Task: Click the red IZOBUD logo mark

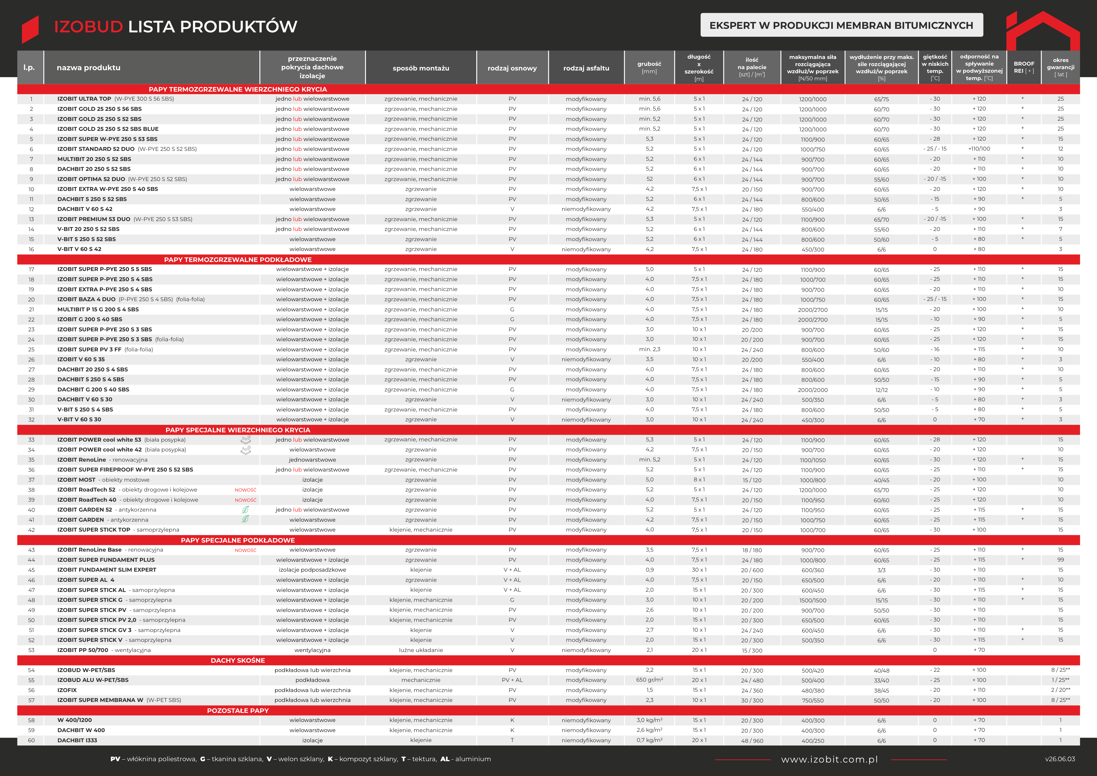Action: click(30, 29)
